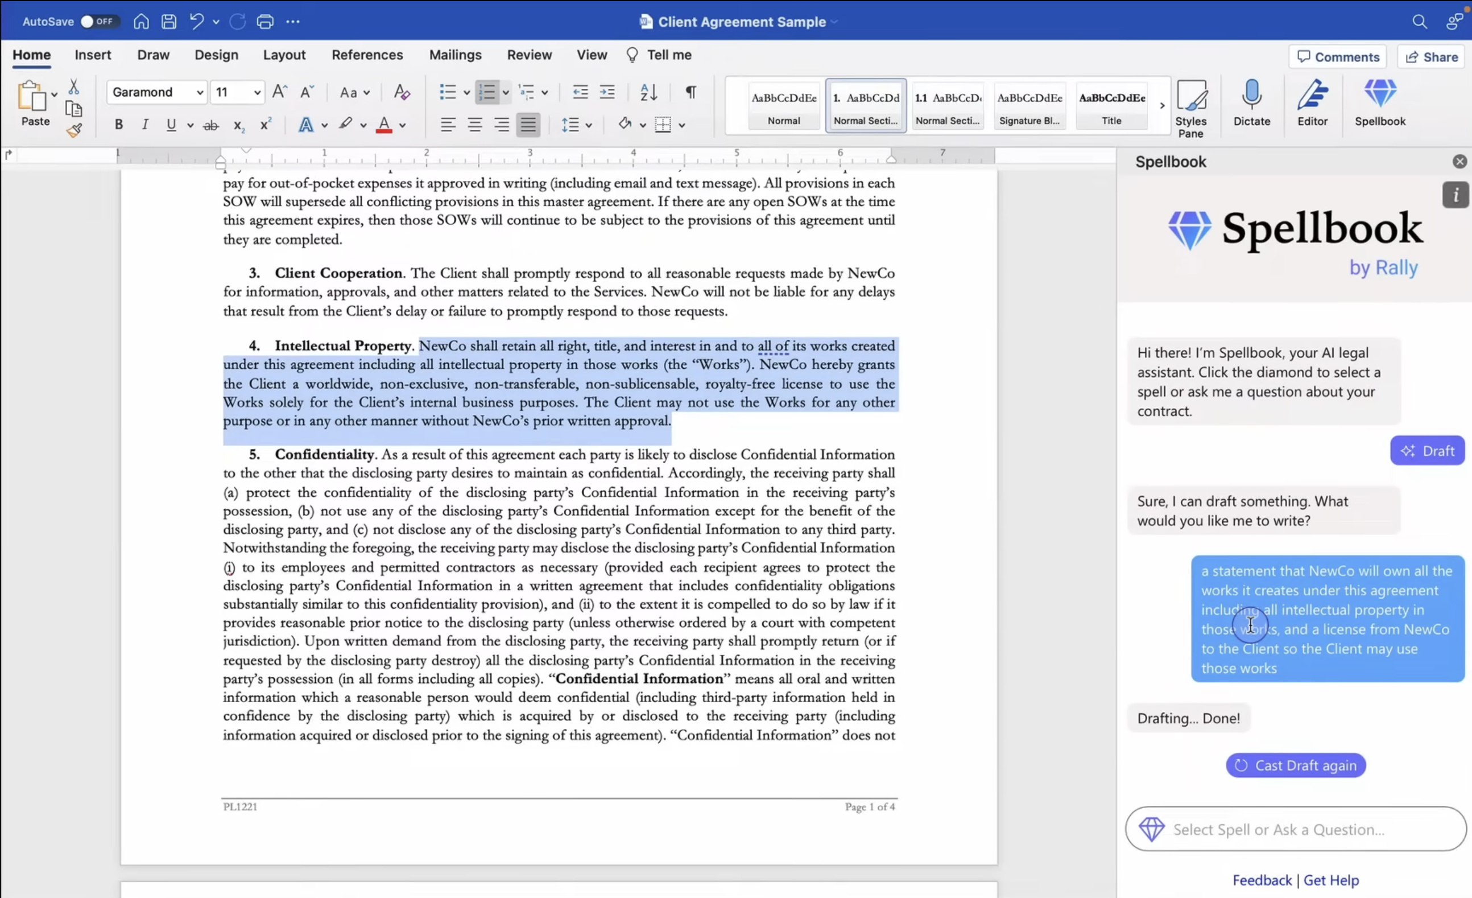Expand the font size dropdown
The width and height of the screenshot is (1472, 898).
click(x=257, y=92)
